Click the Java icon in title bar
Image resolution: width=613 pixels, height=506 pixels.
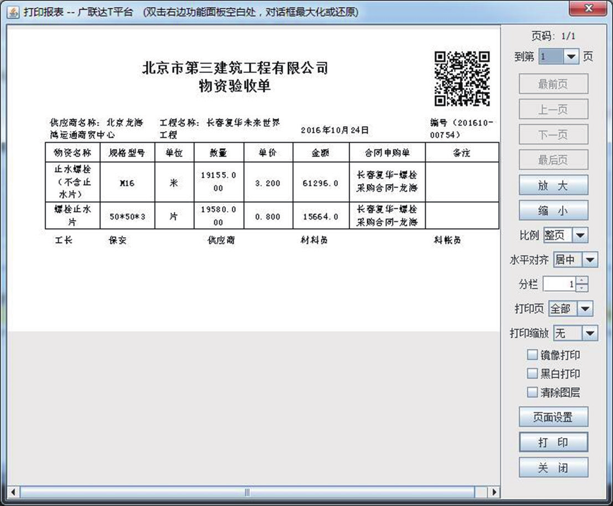pyautogui.click(x=12, y=12)
